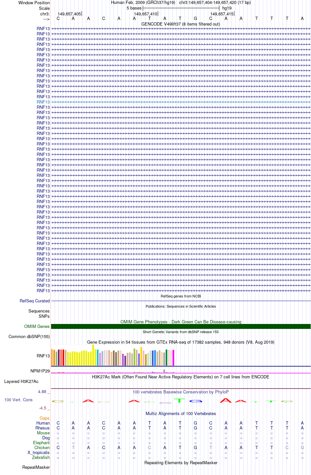Click the RNF13 GTEx expression bar chart
This screenshot has width=311, height=475.
pyautogui.click(x=113, y=355)
